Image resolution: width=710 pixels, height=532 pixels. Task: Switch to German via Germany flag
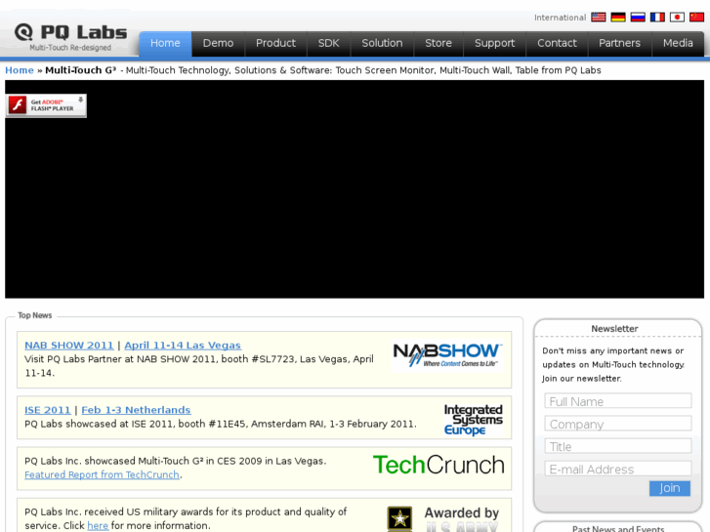[618, 18]
